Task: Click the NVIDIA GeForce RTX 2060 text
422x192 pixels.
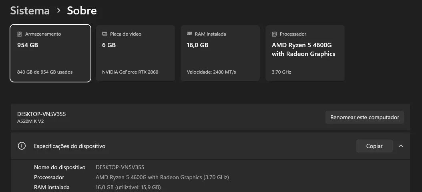Action: point(130,72)
